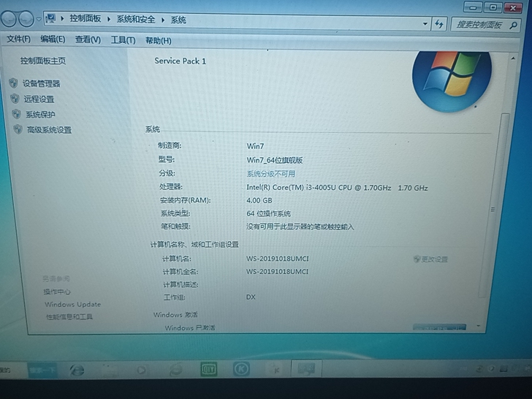Click the Refresh button beside address bar
532x399 pixels.
click(x=439, y=24)
